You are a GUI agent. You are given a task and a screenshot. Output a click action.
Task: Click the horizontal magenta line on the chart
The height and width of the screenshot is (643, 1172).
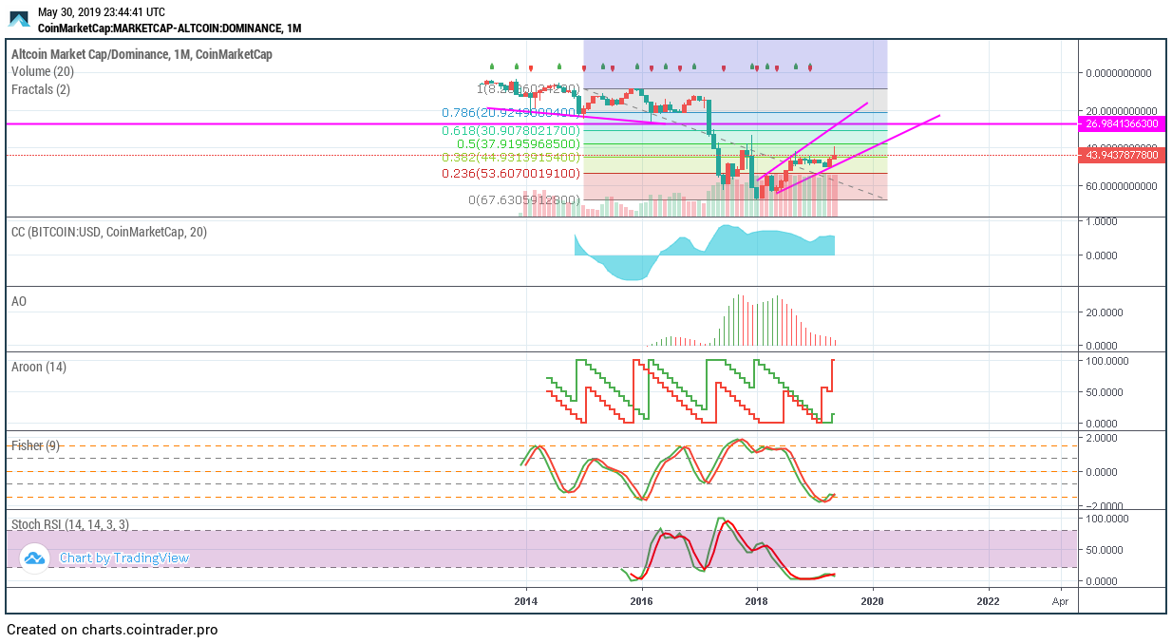coord(285,123)
